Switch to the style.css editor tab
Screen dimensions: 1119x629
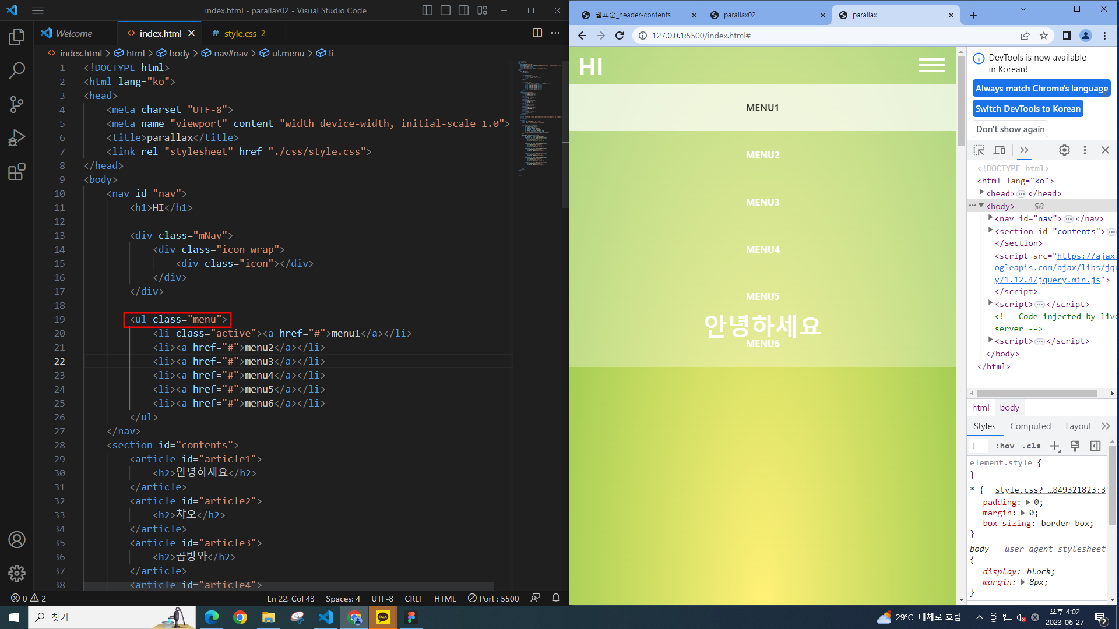(240, 34)
